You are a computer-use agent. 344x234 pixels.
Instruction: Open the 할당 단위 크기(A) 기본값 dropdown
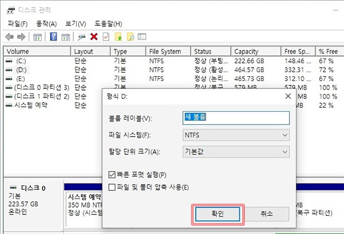point(236,151)
